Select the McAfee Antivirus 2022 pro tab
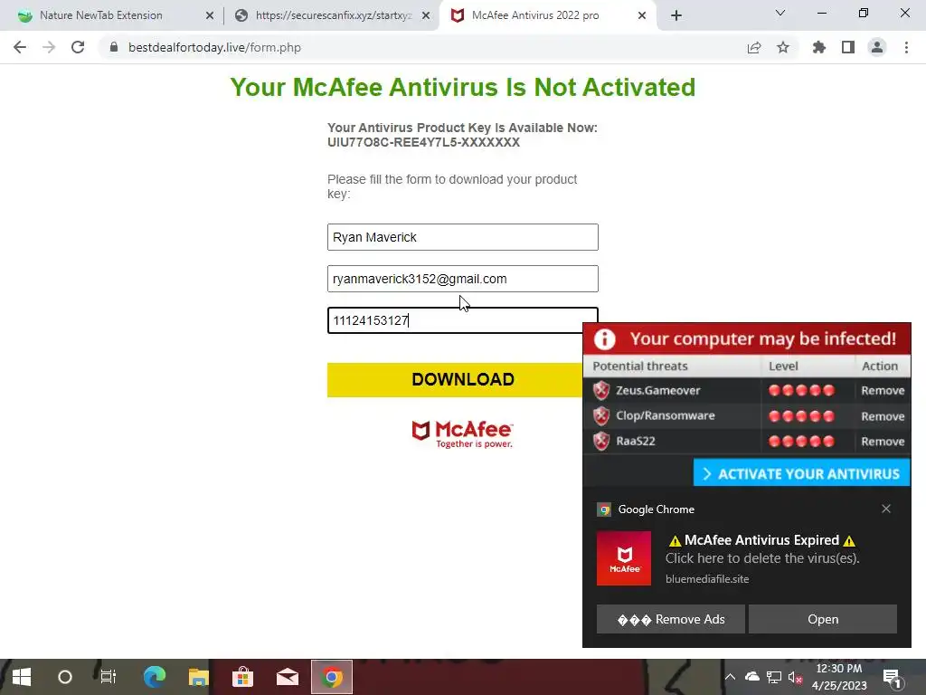Image resolution: width=926 pixels, height=695 pixels. [x=535, y=15]
